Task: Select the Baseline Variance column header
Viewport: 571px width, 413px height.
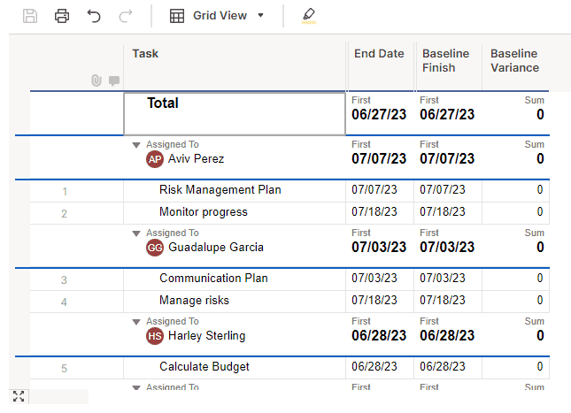Action: (514, 61)
